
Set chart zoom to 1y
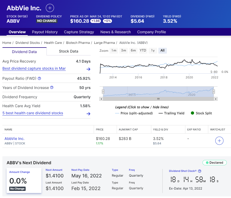pos(153,50)
